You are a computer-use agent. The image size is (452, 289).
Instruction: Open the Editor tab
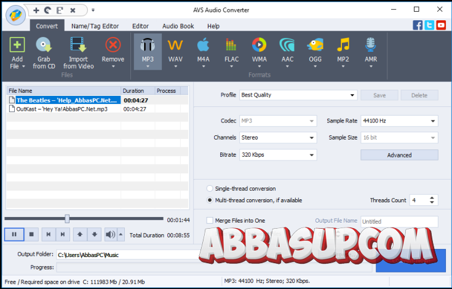pos(140,26)
